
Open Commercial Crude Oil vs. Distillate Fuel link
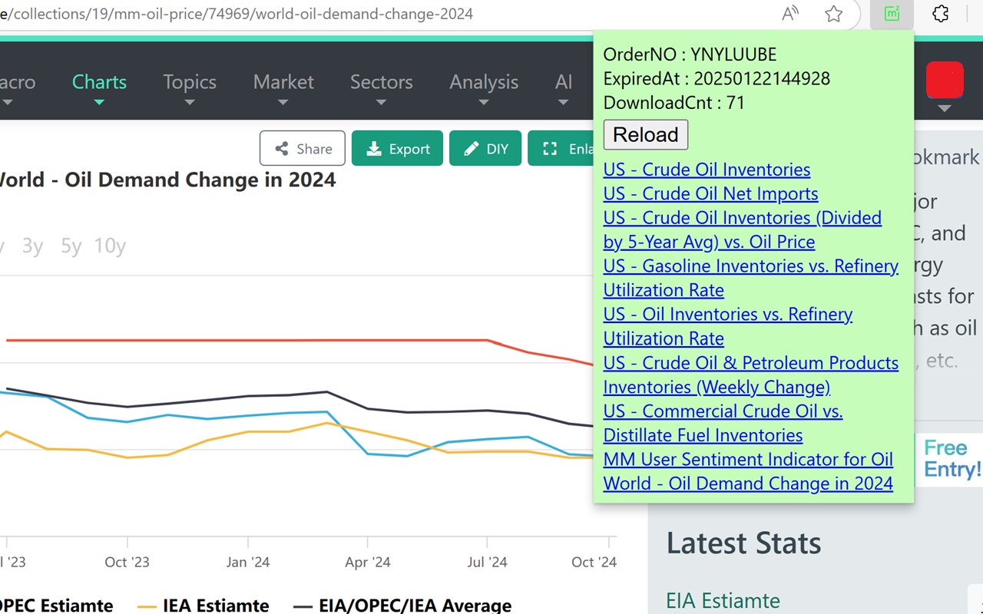point(723,423)
